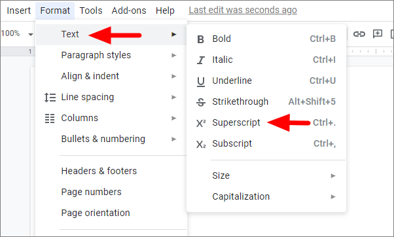Viewport: 394px width, 237px height.
Task: Click the Superscript X² icon
Action: [x=201, y=123]
